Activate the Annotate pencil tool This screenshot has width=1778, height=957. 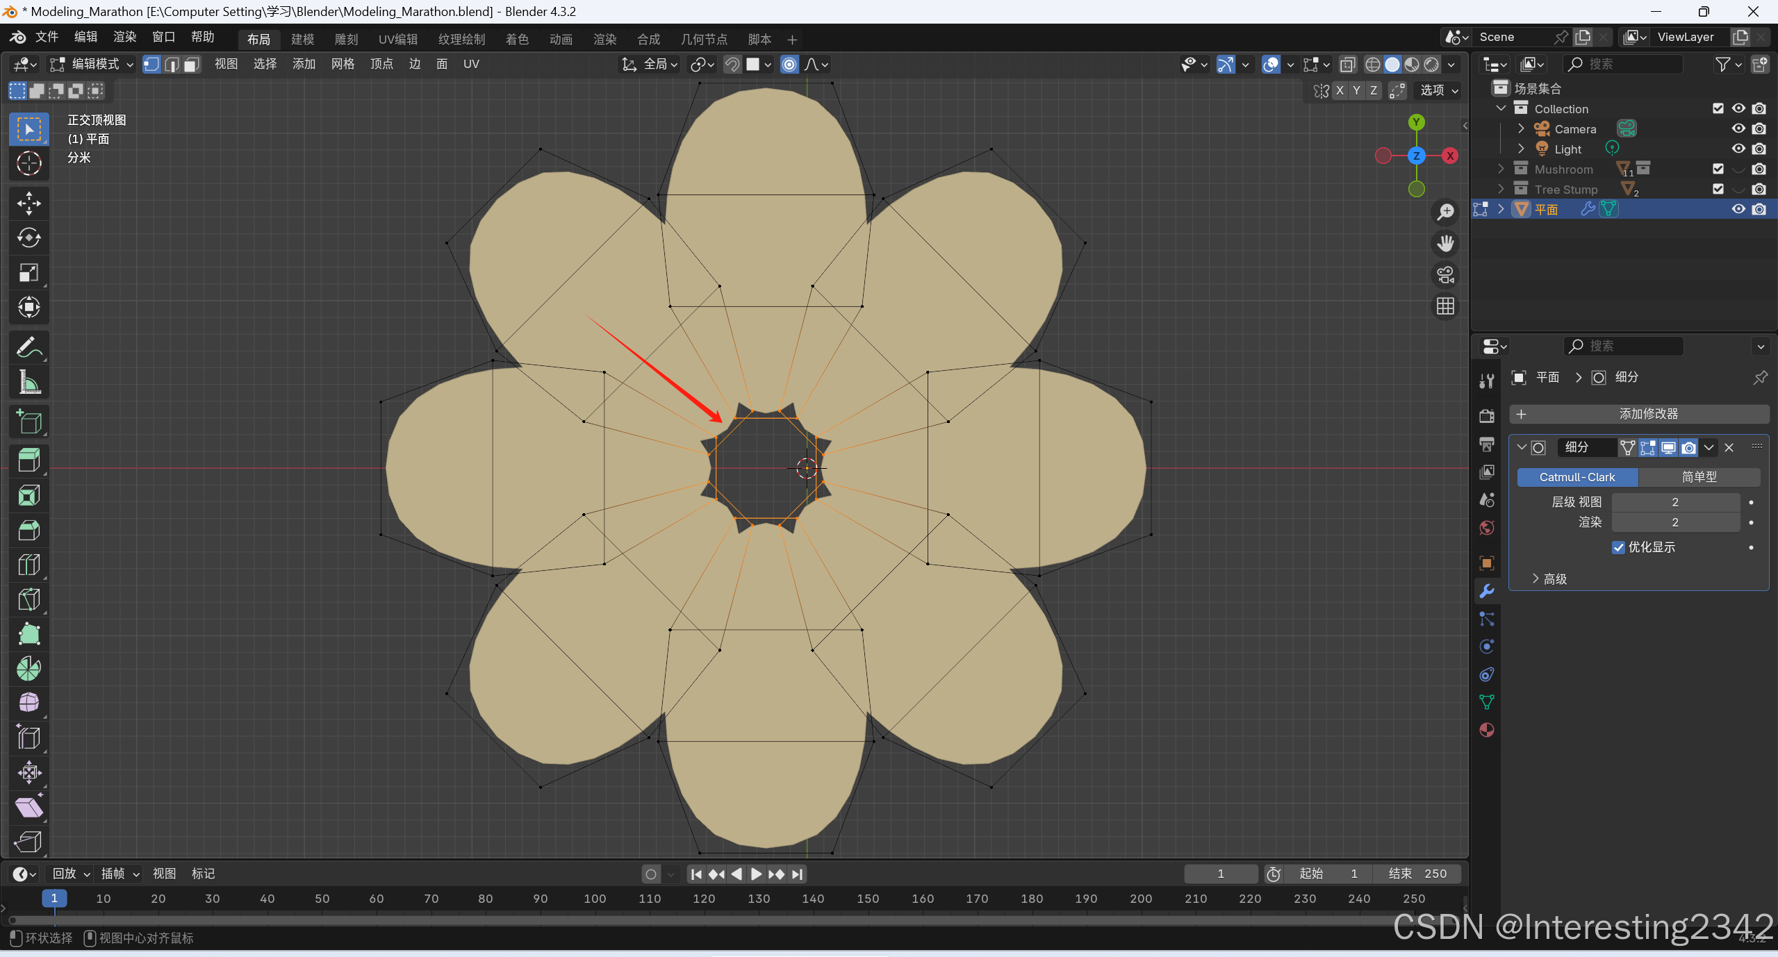pyautogui.click(x=28, y=347)
